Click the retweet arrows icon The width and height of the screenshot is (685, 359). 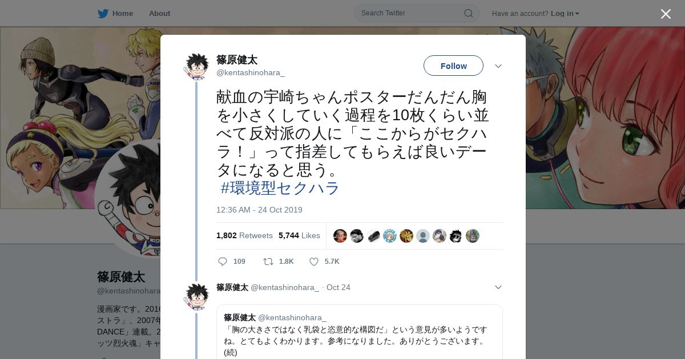click(268, 262)
